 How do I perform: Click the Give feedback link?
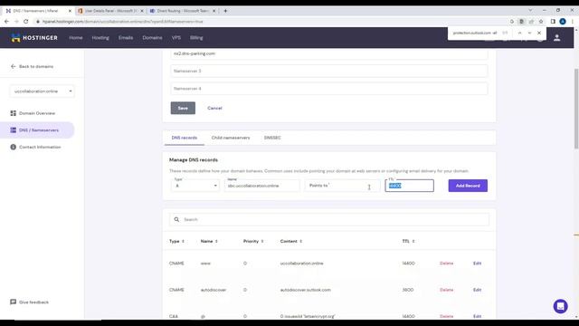(33, 302)
